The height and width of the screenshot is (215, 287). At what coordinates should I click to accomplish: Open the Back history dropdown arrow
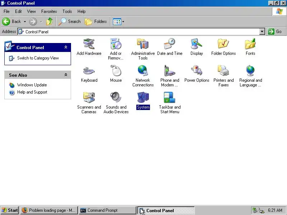pyautogui.click(x=25, y=21)
